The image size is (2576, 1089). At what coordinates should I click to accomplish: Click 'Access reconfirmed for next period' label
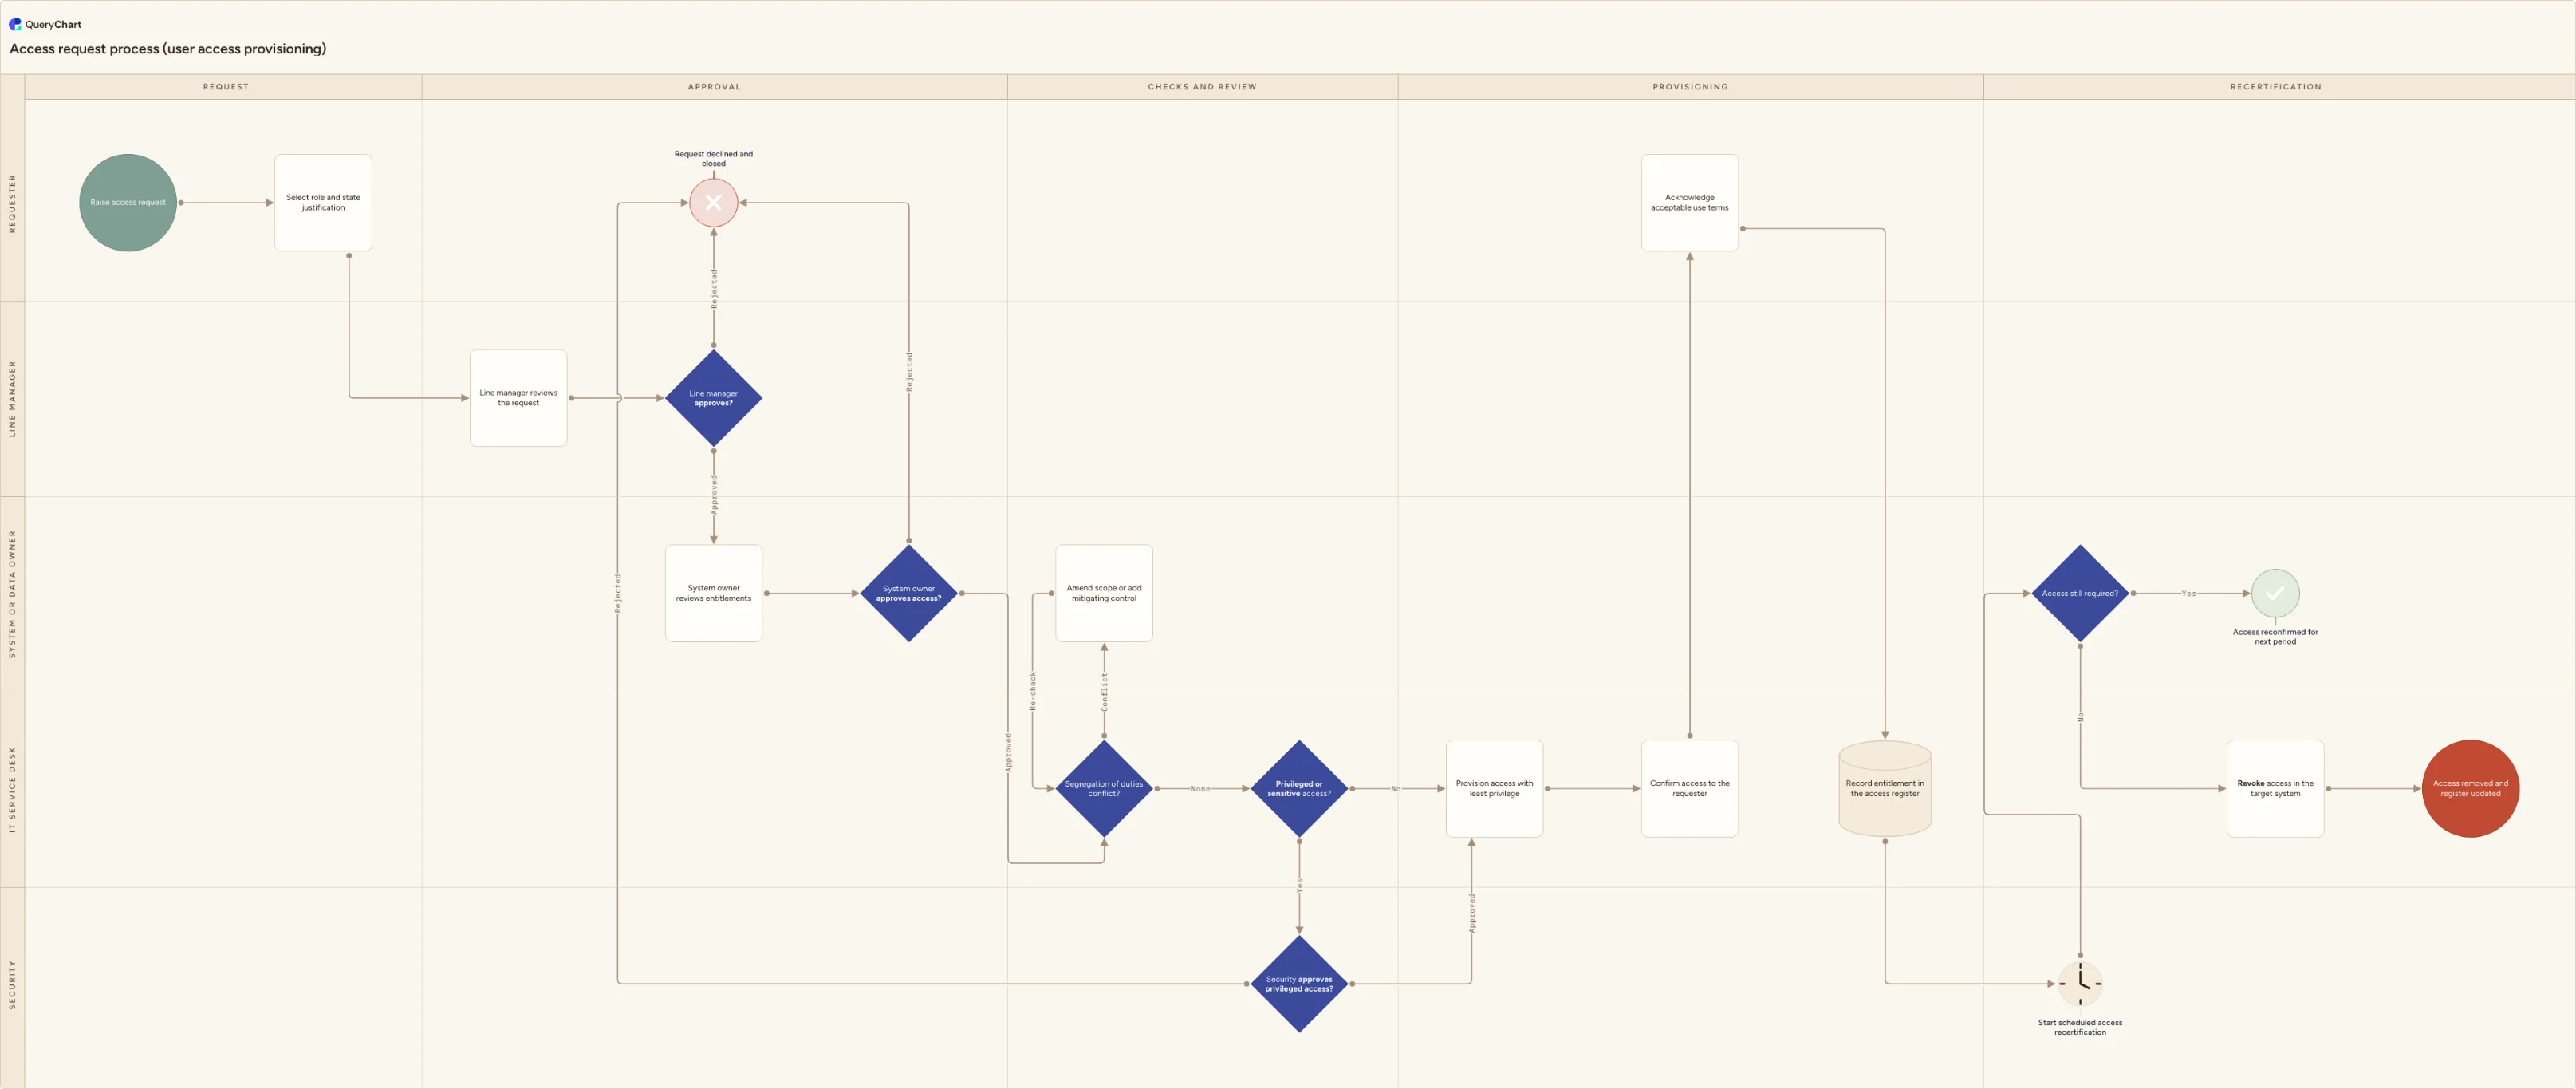(x=2275, y=636)
